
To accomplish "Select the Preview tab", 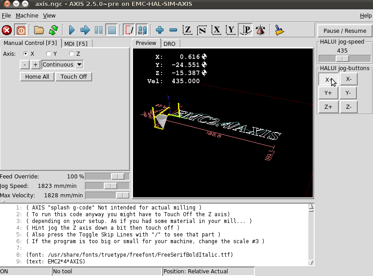I will pyautogui.click(x=146, y=43).
